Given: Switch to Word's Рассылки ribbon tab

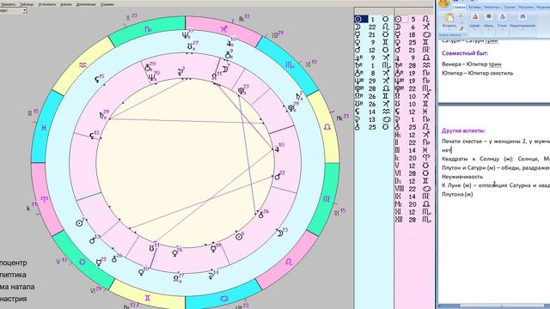Looking at the screenshot, I should click(526, 7).
